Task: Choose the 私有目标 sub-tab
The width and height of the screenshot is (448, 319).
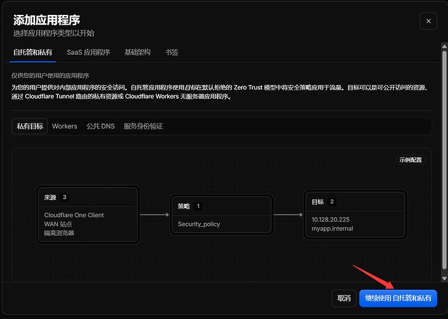Action: [30, 126]
